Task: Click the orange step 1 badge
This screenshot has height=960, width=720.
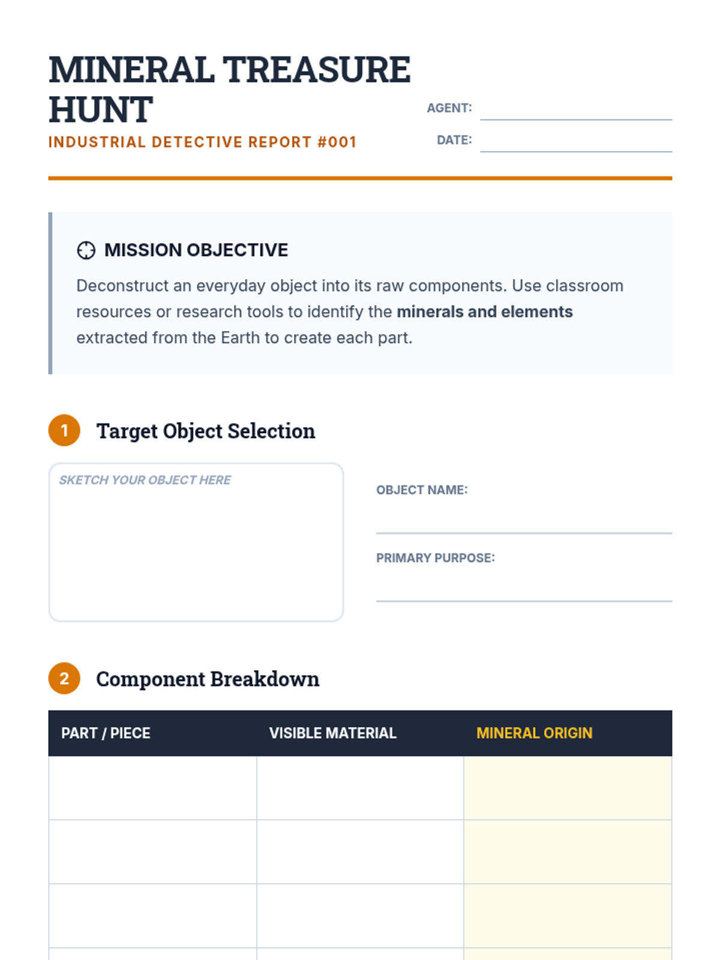Action: point(64,430)
